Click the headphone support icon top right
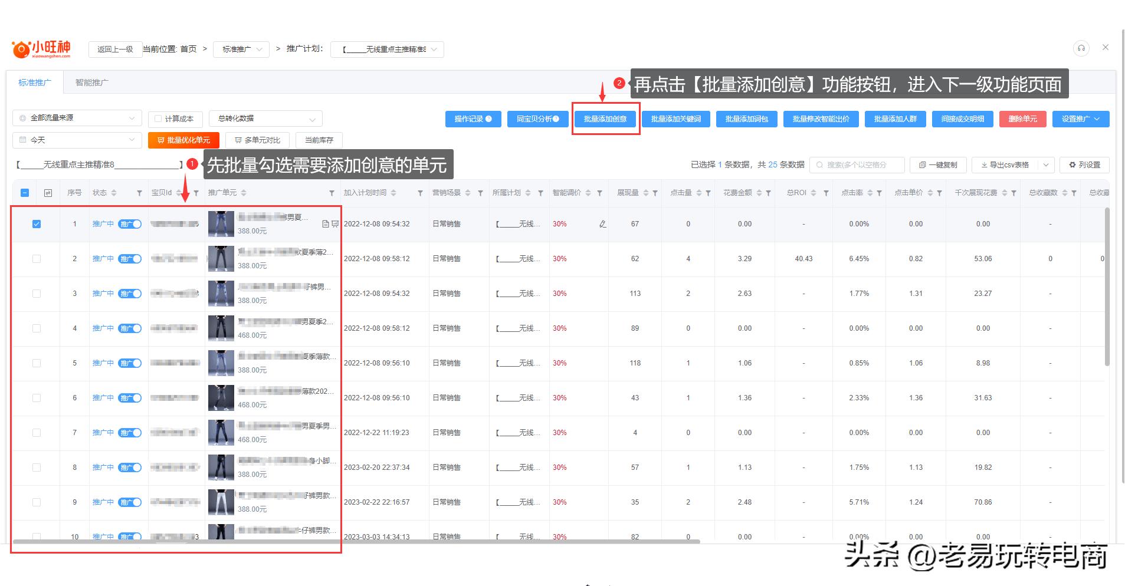This screenshot has height=586, width=1125. (x=1081, y=48)
